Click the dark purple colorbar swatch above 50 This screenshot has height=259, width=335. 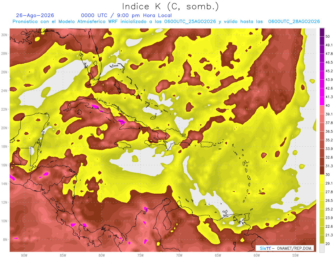322,32
